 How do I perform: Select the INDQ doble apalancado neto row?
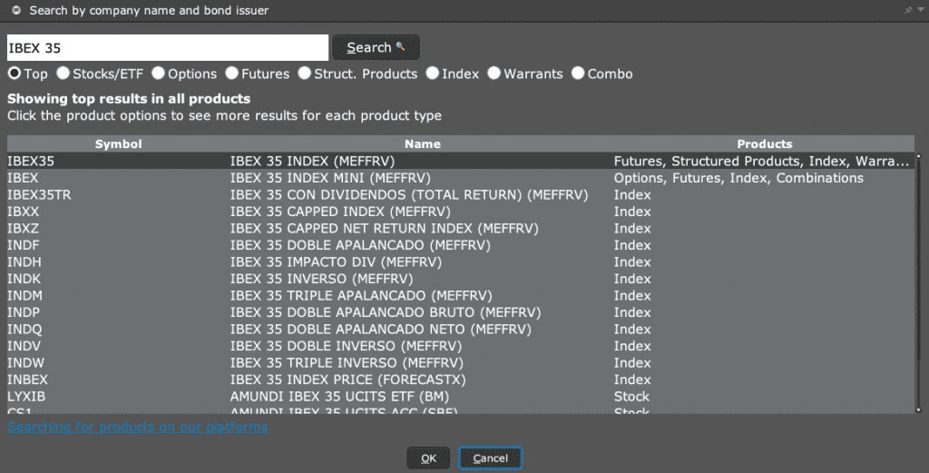(461, 329)
